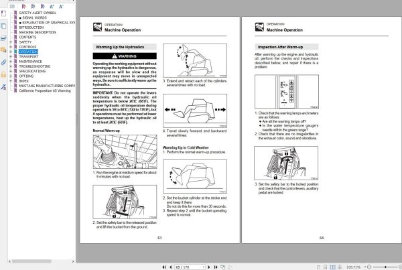402x270 pixels.
Task: Expand the OPTIONS bookmark
Action: tap(11, 76)
